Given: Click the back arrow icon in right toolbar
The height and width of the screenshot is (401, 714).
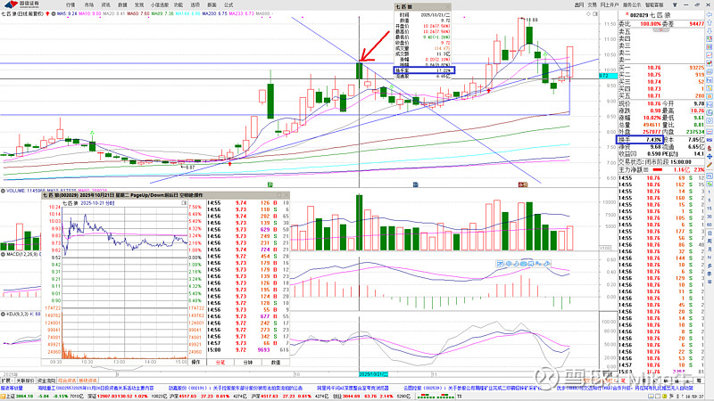Looking at the screenshot, I should [x=710, y=14].
